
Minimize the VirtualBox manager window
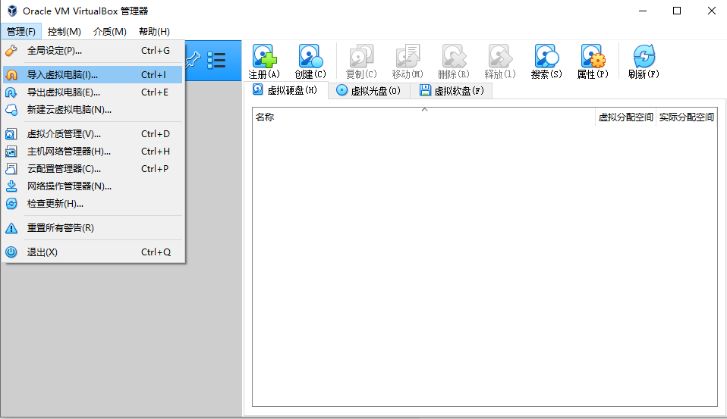pos(643,11)
